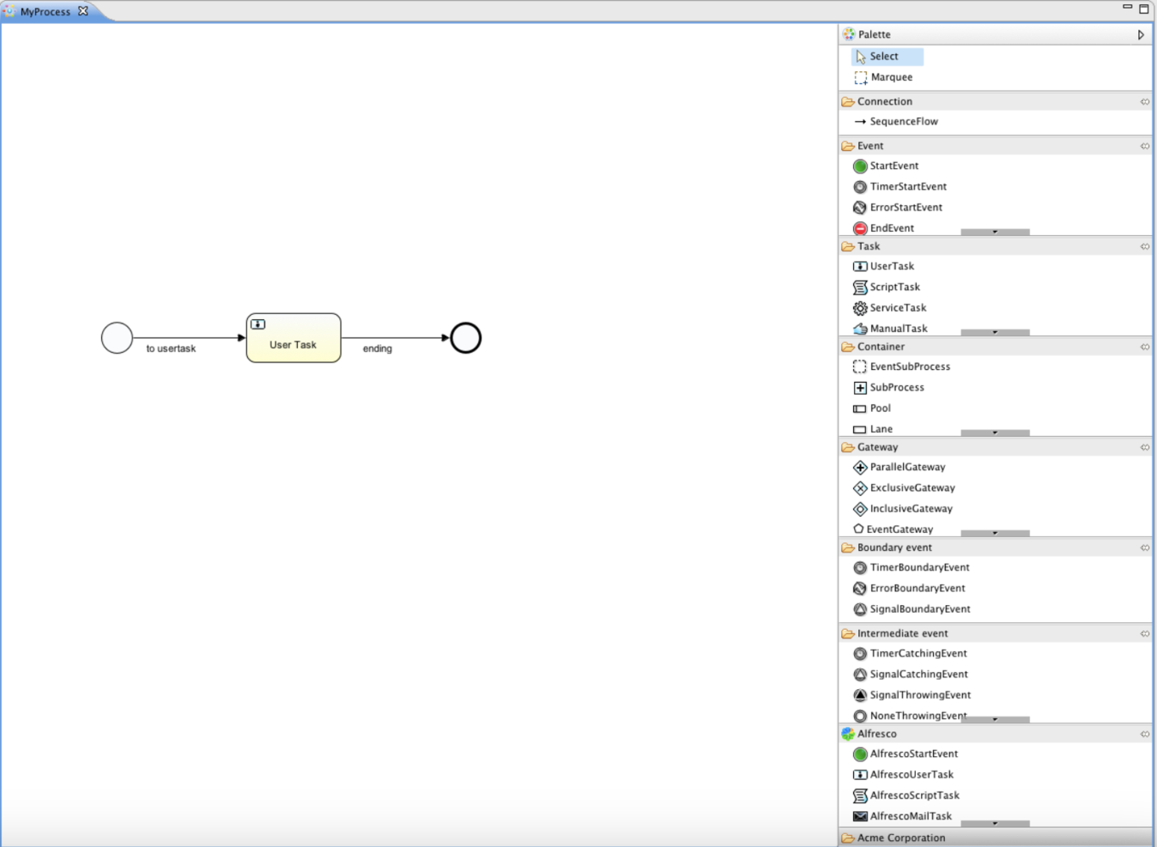
Task: Collapse the Boundary event drawer
Action: 894,548
